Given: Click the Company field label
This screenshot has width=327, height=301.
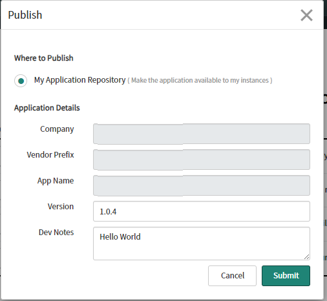Looking at the screenshot, I should click(57, 129).
